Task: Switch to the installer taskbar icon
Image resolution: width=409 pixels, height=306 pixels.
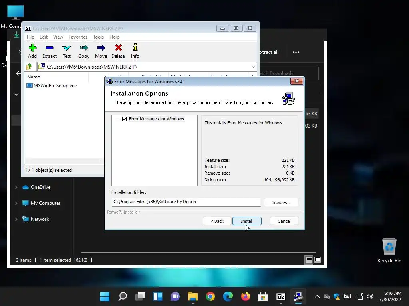Action: click(x=298, y=296)
